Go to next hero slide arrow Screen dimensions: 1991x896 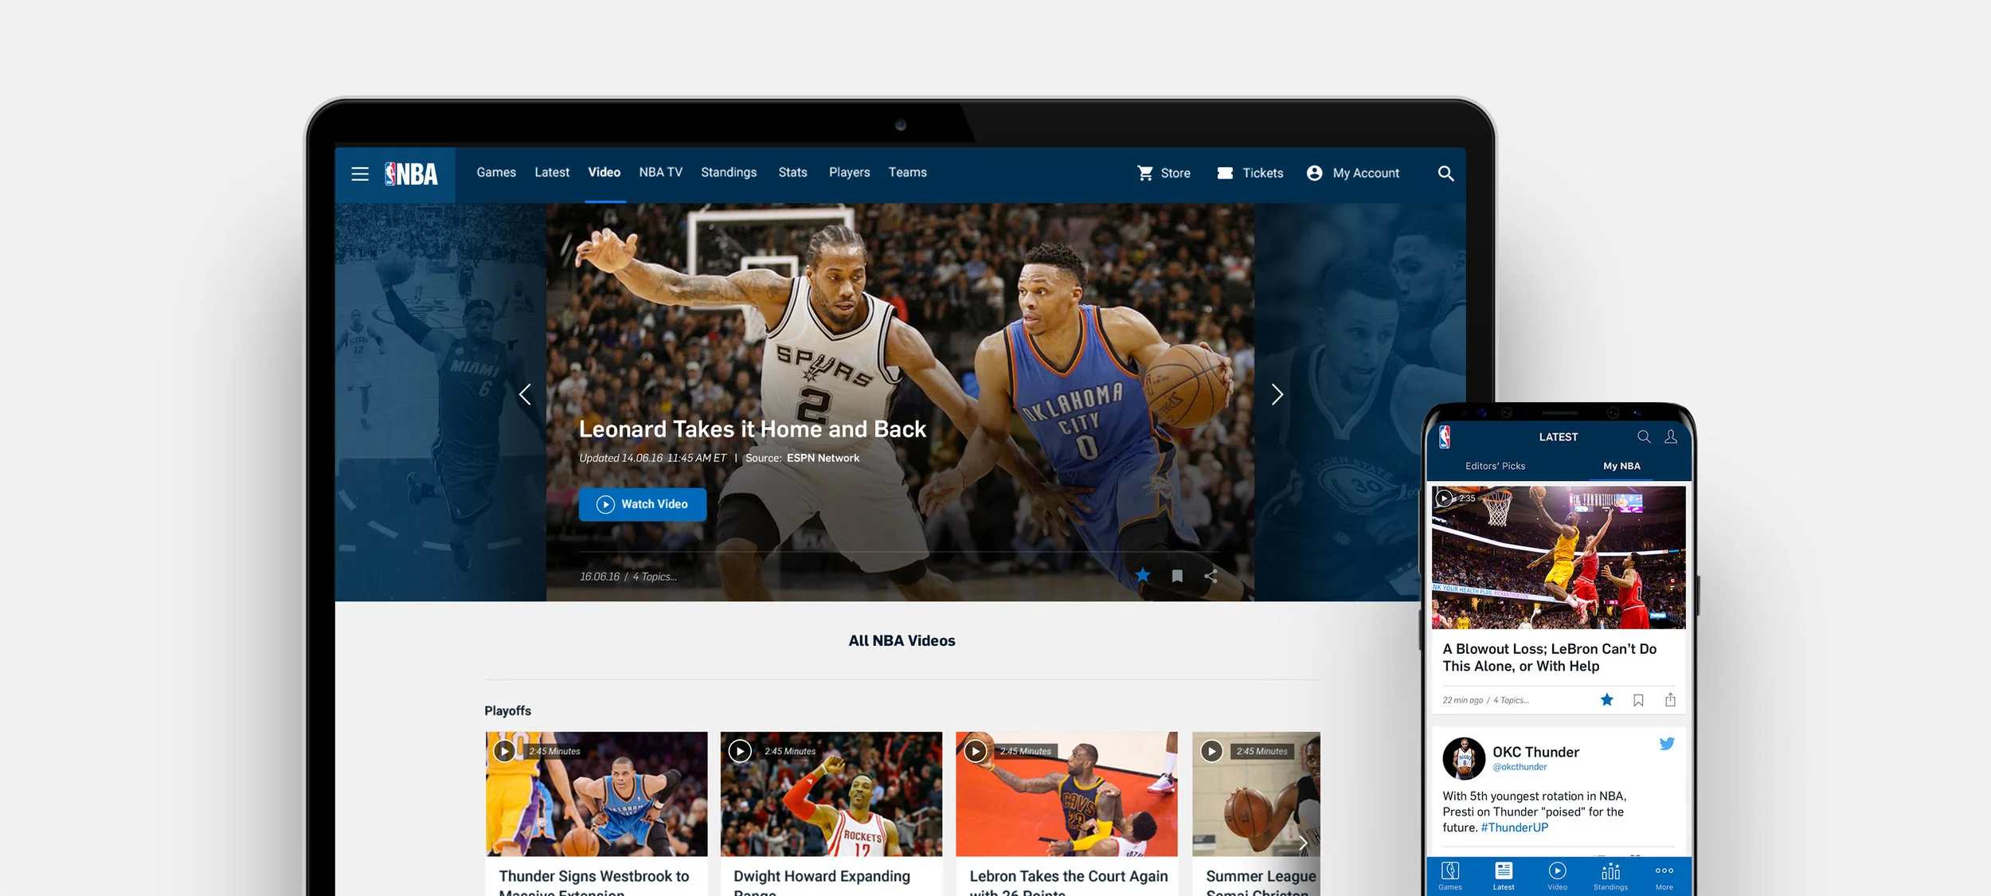click(x=1277, y=394)
